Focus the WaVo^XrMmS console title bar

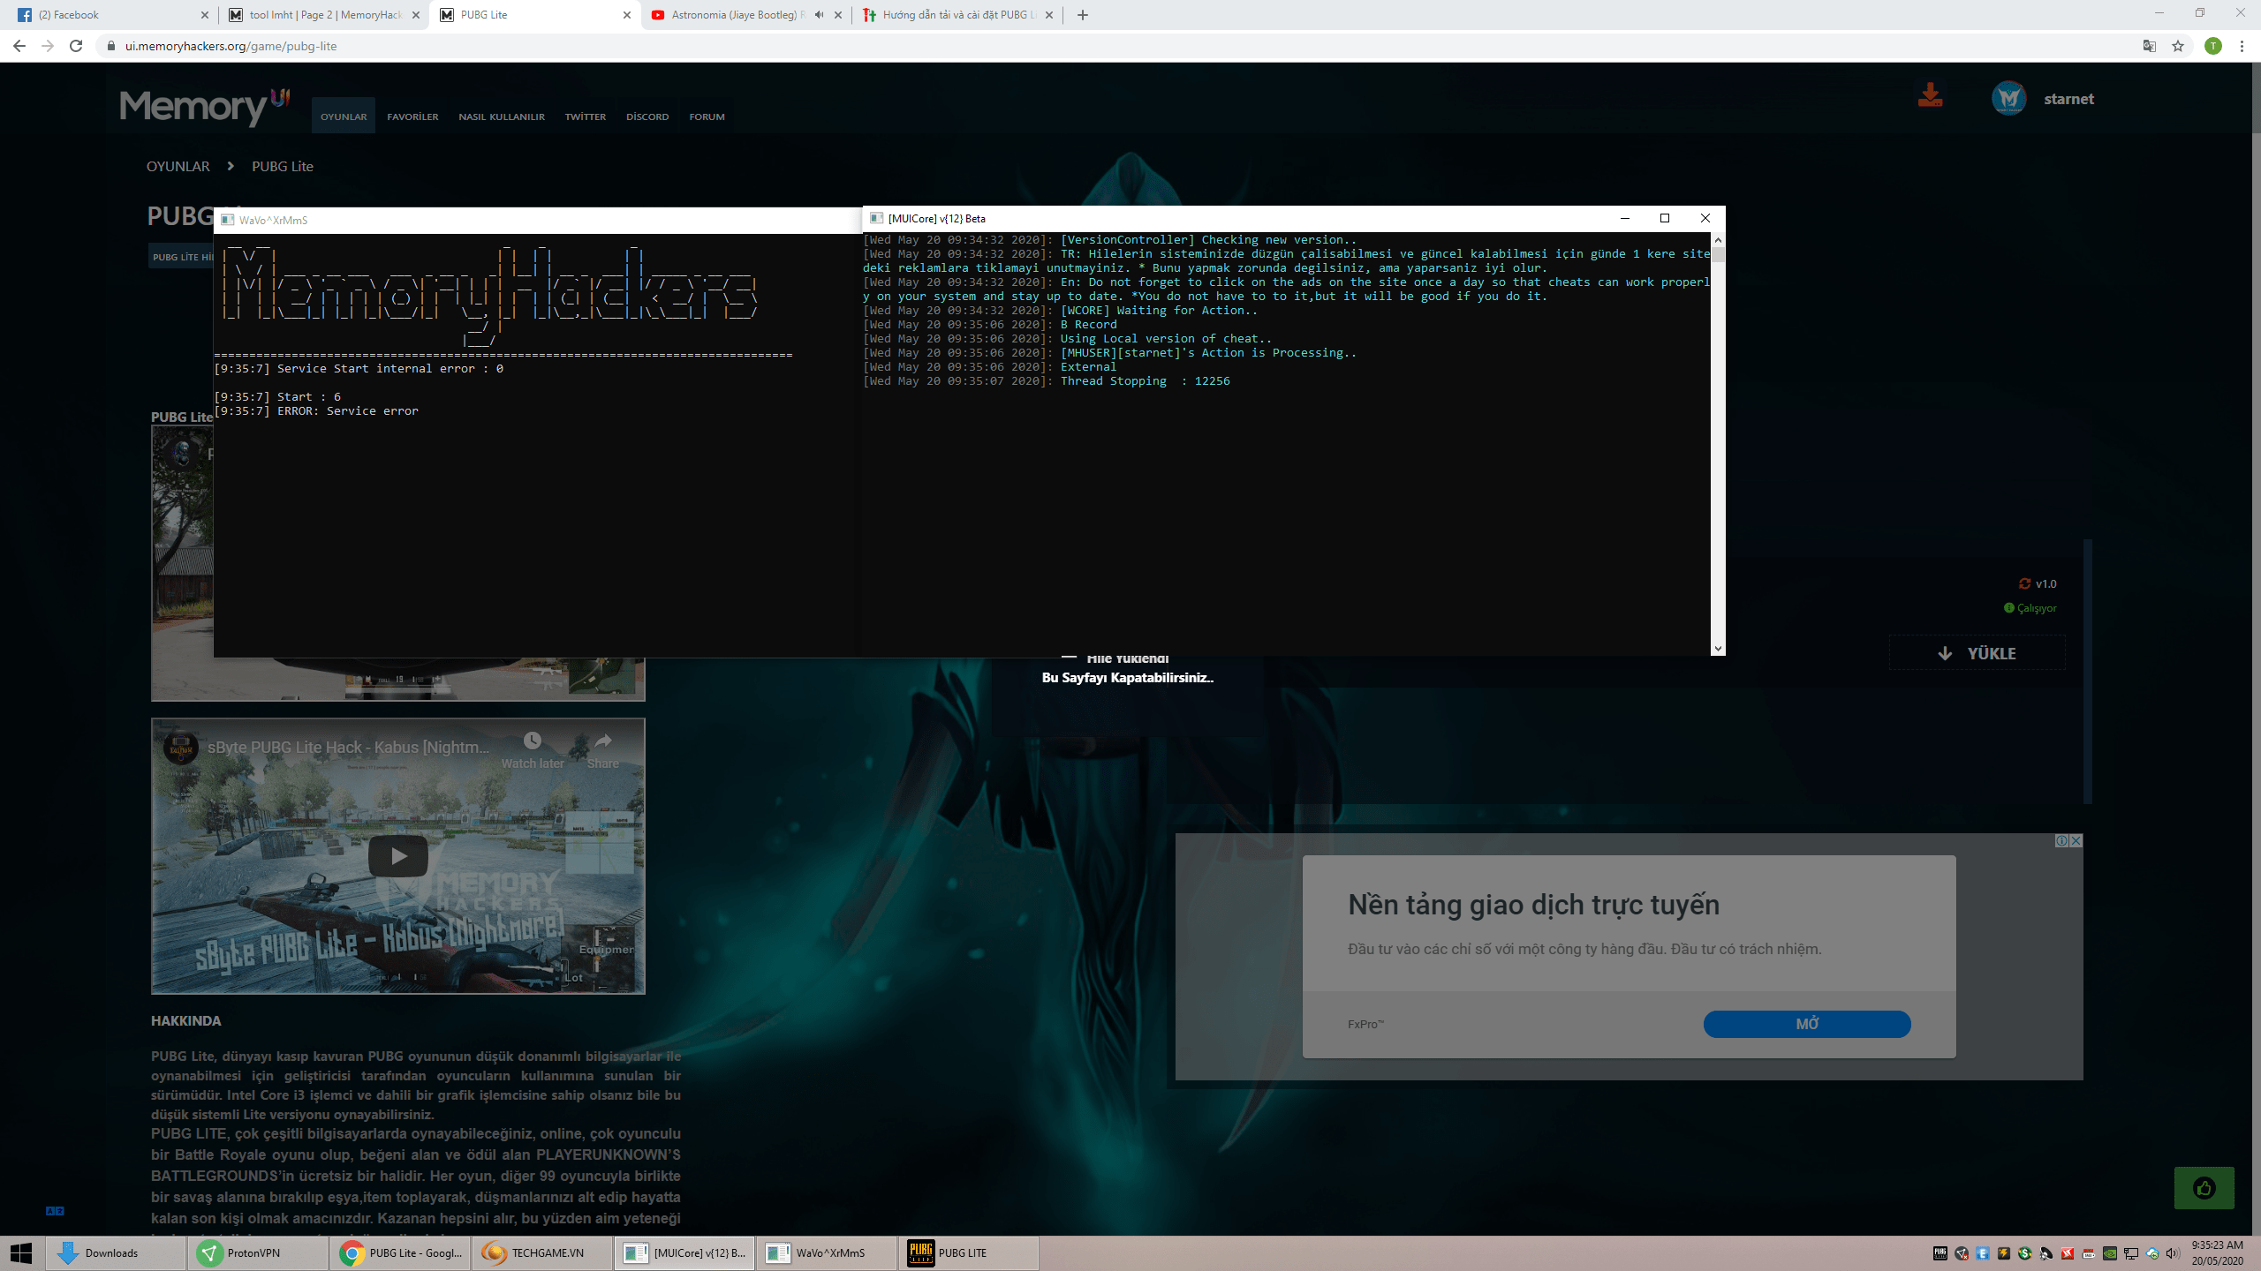click(538, 220)
